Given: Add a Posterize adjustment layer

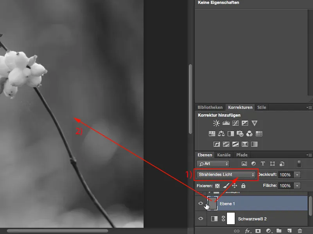Looking at the screenshot, I should pos(226,144).
